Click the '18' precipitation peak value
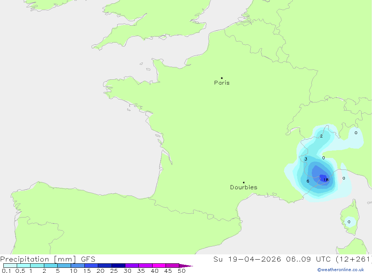The image size is (372, 273). point(326,180)
